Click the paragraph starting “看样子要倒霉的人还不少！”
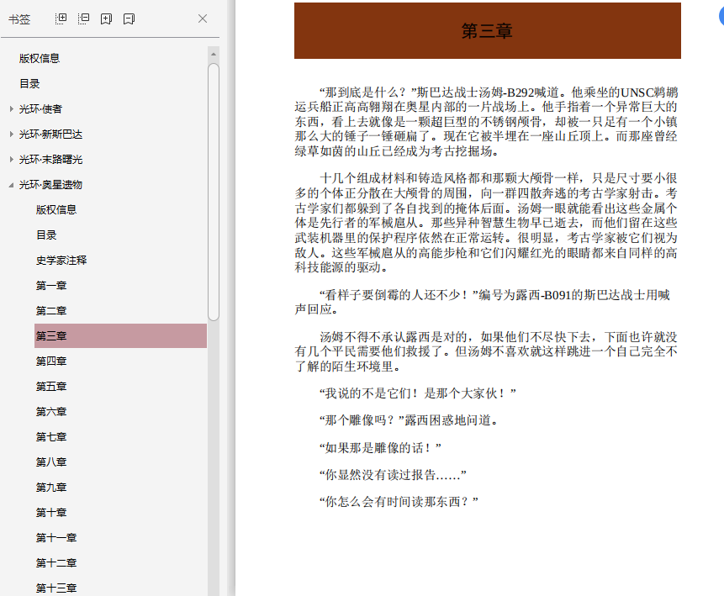 click(483, 302)
